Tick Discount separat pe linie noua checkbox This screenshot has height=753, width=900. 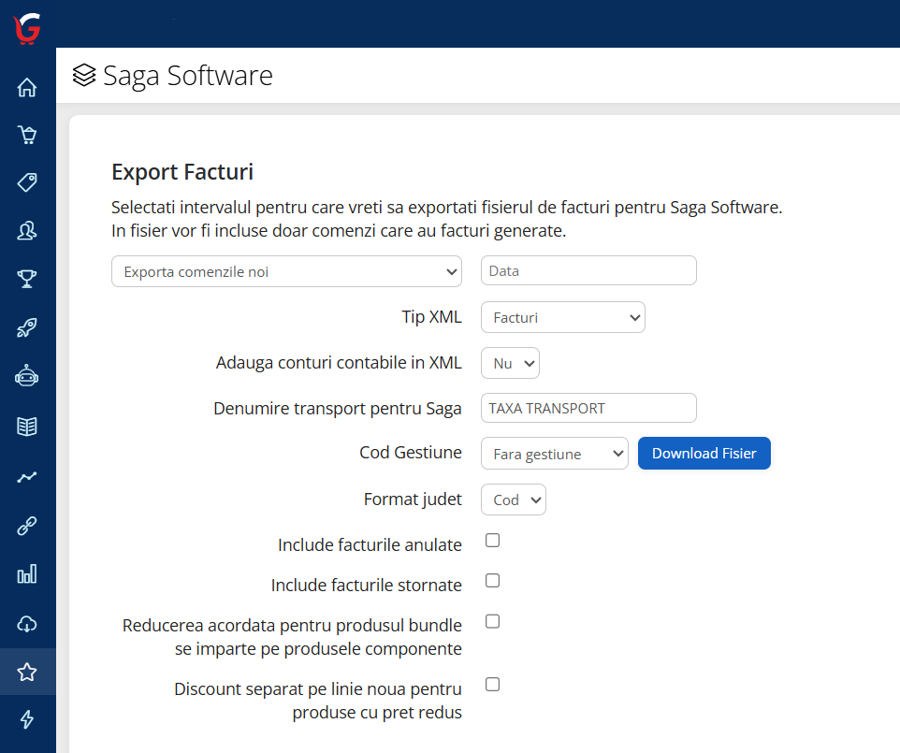(492, 684)
